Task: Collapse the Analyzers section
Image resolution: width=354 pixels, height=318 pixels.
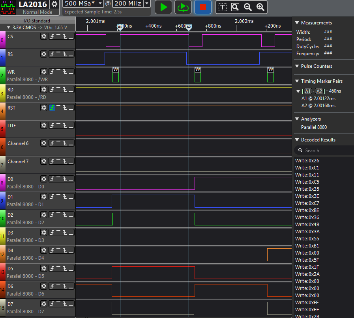Action: tap(297, 119)
